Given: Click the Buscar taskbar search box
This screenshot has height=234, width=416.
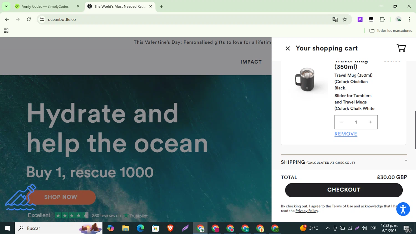Looking at the screenshot, I should (x=59, y=228).
